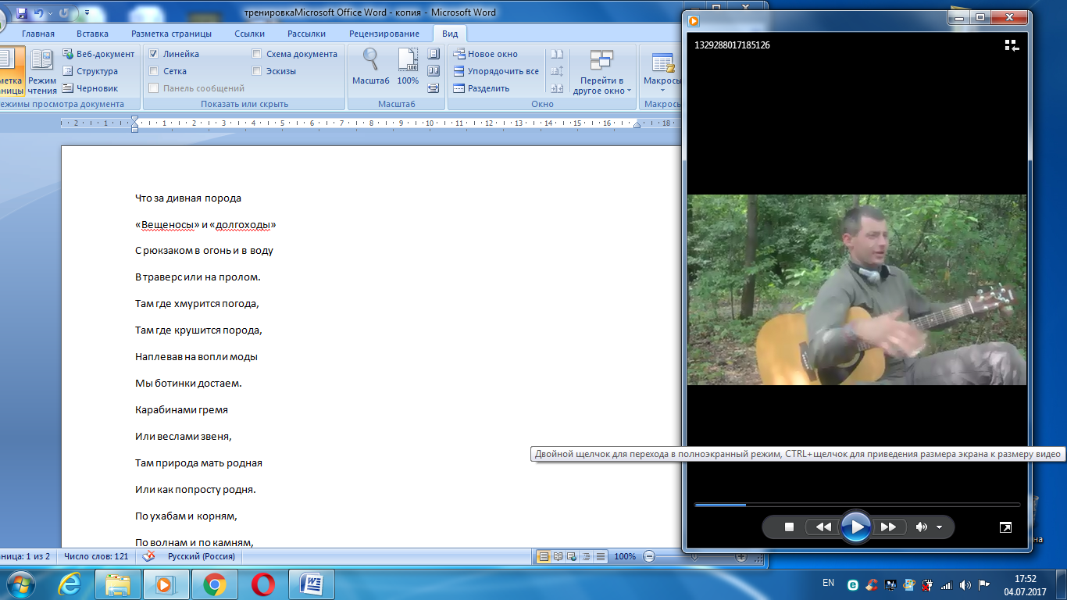Screen dimensions: 1067x600
Task: Switch to the Разметка страницы tab
Action: (x=171, y=34)
